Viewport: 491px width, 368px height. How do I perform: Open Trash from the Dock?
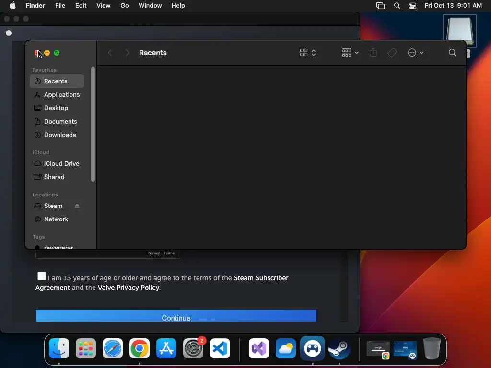[x=432, y=348]
